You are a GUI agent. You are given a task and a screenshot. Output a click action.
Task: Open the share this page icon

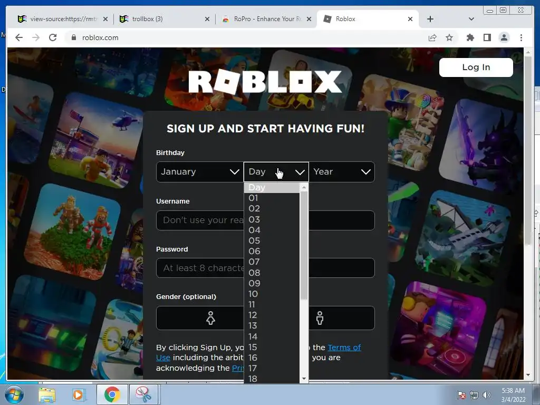(432, 37)
